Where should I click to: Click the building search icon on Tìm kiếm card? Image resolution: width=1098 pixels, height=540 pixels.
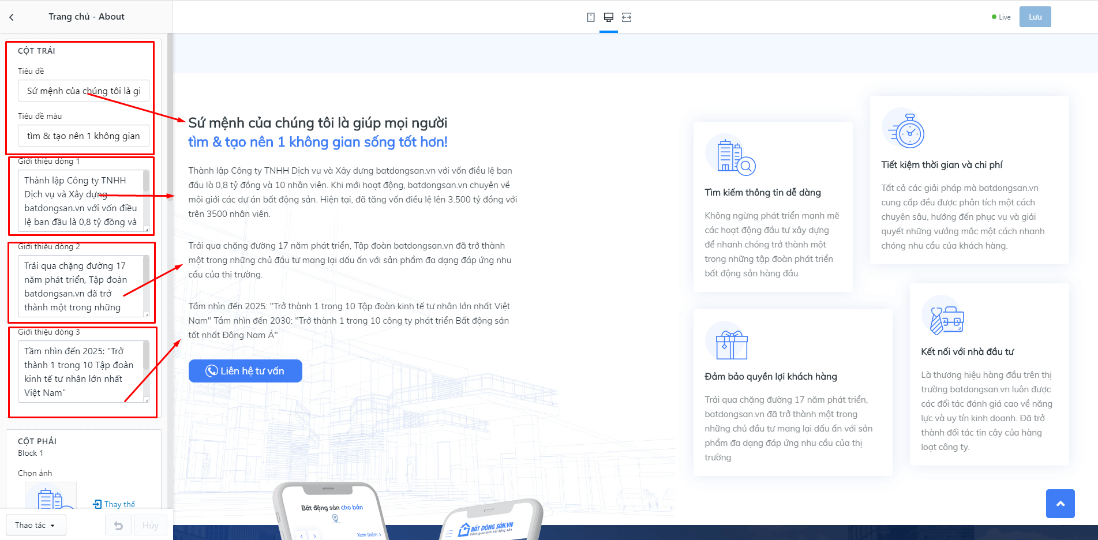pyautogui.click(x=731, y=155)
